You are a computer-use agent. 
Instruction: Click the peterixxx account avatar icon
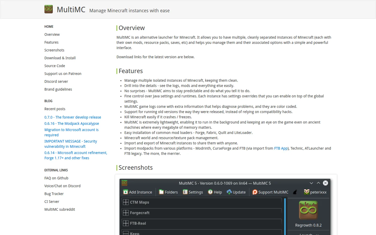coord(307,192)
